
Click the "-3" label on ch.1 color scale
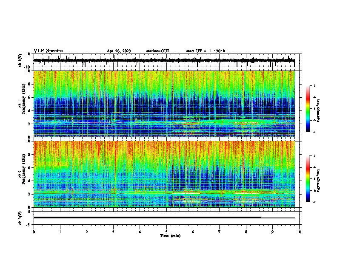[x=314, y=86]
